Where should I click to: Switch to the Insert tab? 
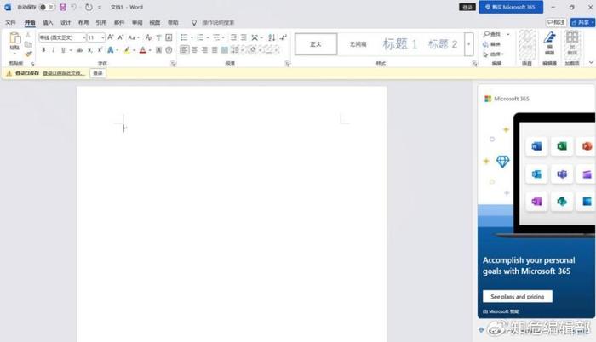pyautogui.click(x=48, y=23)
